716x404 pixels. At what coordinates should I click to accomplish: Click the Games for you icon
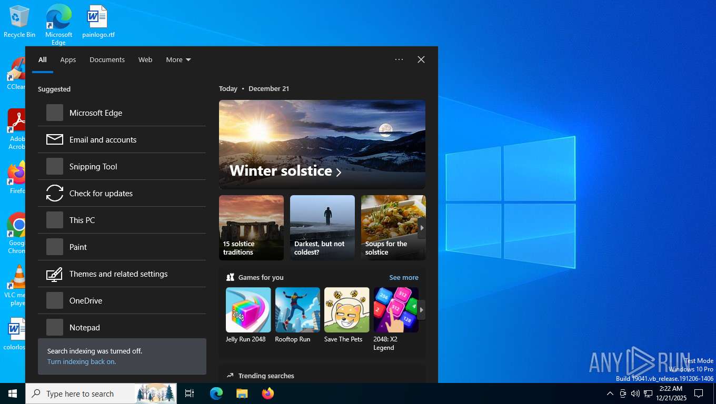pos(230,277)
